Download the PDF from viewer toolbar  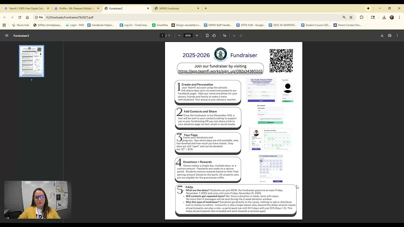382,36
